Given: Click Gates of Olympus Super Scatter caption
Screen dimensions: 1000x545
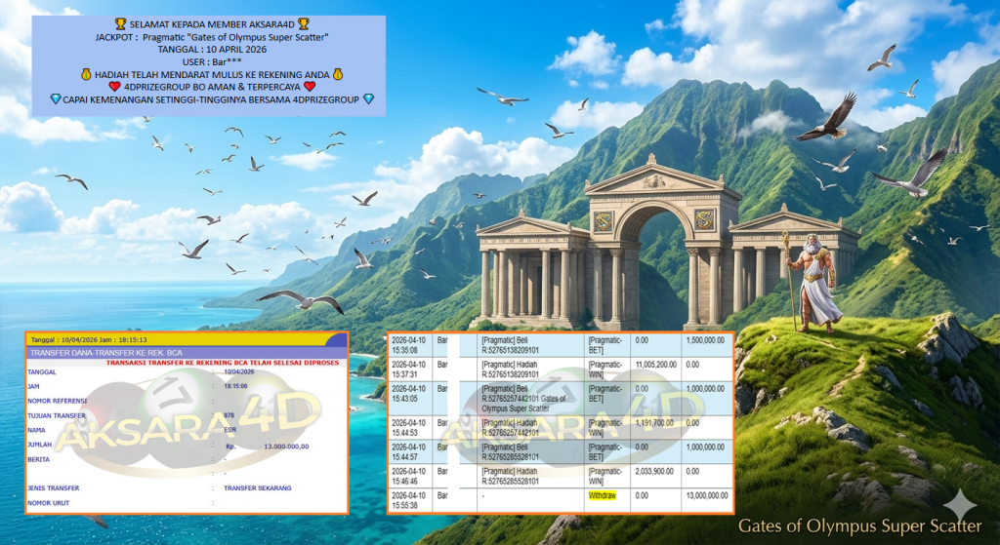Looking at the screenshot, I should pos(859,526).
